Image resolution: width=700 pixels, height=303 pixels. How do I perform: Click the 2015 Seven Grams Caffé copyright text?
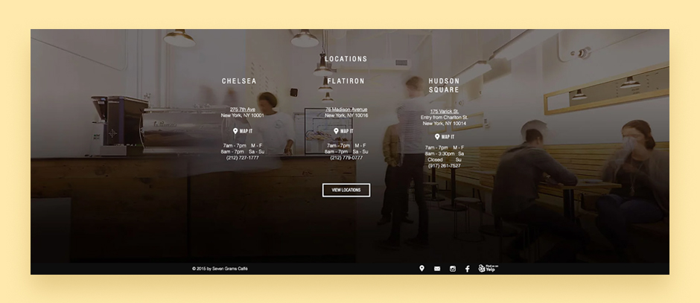point(220,269)
